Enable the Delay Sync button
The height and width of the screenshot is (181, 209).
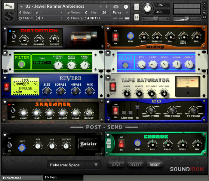[131, 36]
